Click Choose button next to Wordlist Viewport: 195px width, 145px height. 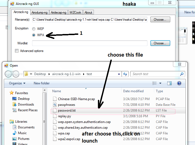(x=160, y=43)
